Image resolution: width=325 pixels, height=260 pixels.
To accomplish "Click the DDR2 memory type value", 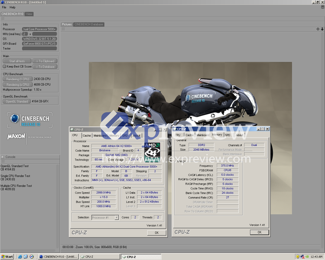I will point(201,145).
